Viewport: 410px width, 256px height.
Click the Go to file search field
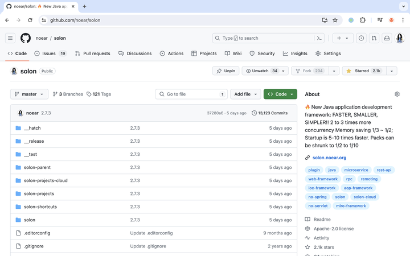pos(191,94)
